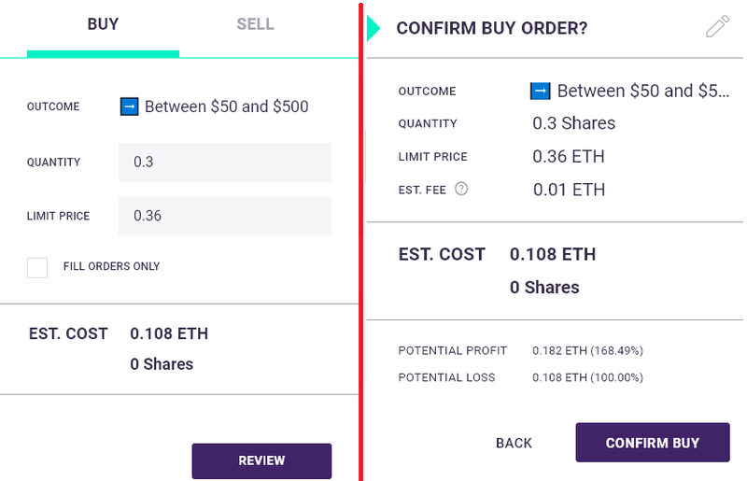Go BACK from the order confirmation
The image size is (747, 481).
514,443
